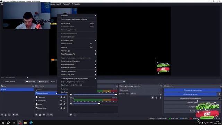Screen dimensions: 222x125
Task: Move source up in Sources panel
Action: point(48,115)
